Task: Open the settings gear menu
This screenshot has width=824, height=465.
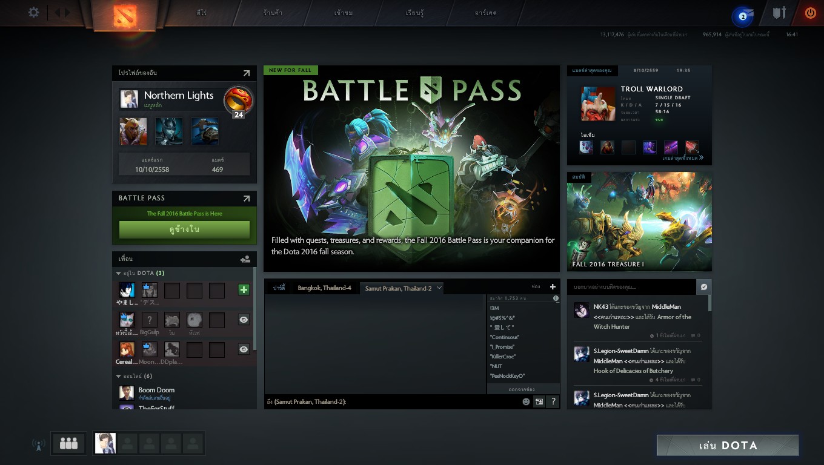Action: [34, 12]
